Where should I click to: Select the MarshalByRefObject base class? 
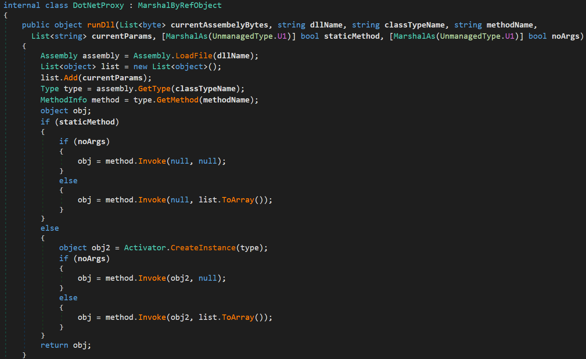point(180,5)
